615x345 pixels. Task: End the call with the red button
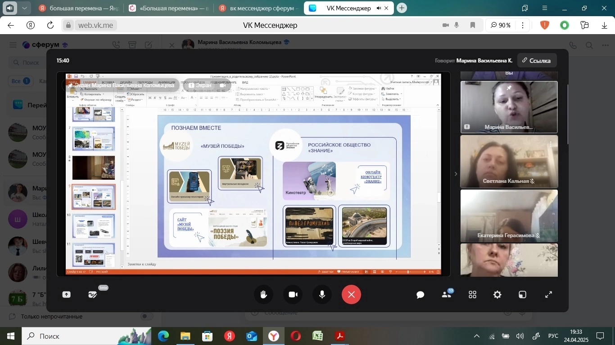352,295
